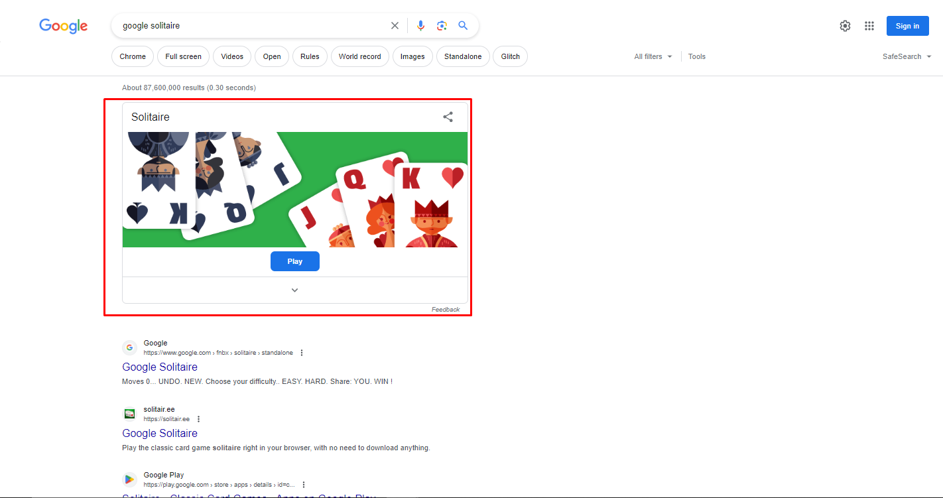Image resolution: width=943 pixels, height=498 pixels.
Task: Click the solitair.ee site favicon
Action: 129,414
